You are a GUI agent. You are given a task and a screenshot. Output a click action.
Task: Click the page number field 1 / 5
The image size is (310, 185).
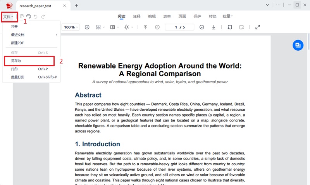pyautogui.click(x=179, y=27)
